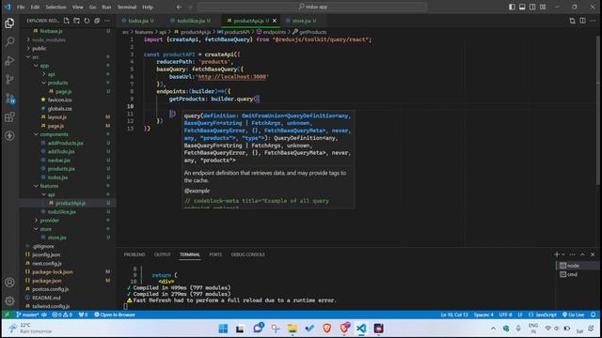Toggle Secondary Side Bar layout icon

tap(532, 7)
